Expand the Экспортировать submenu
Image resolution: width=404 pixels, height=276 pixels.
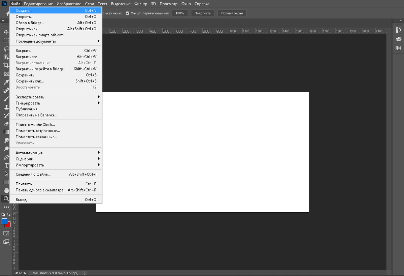click(x=56, y=97)
